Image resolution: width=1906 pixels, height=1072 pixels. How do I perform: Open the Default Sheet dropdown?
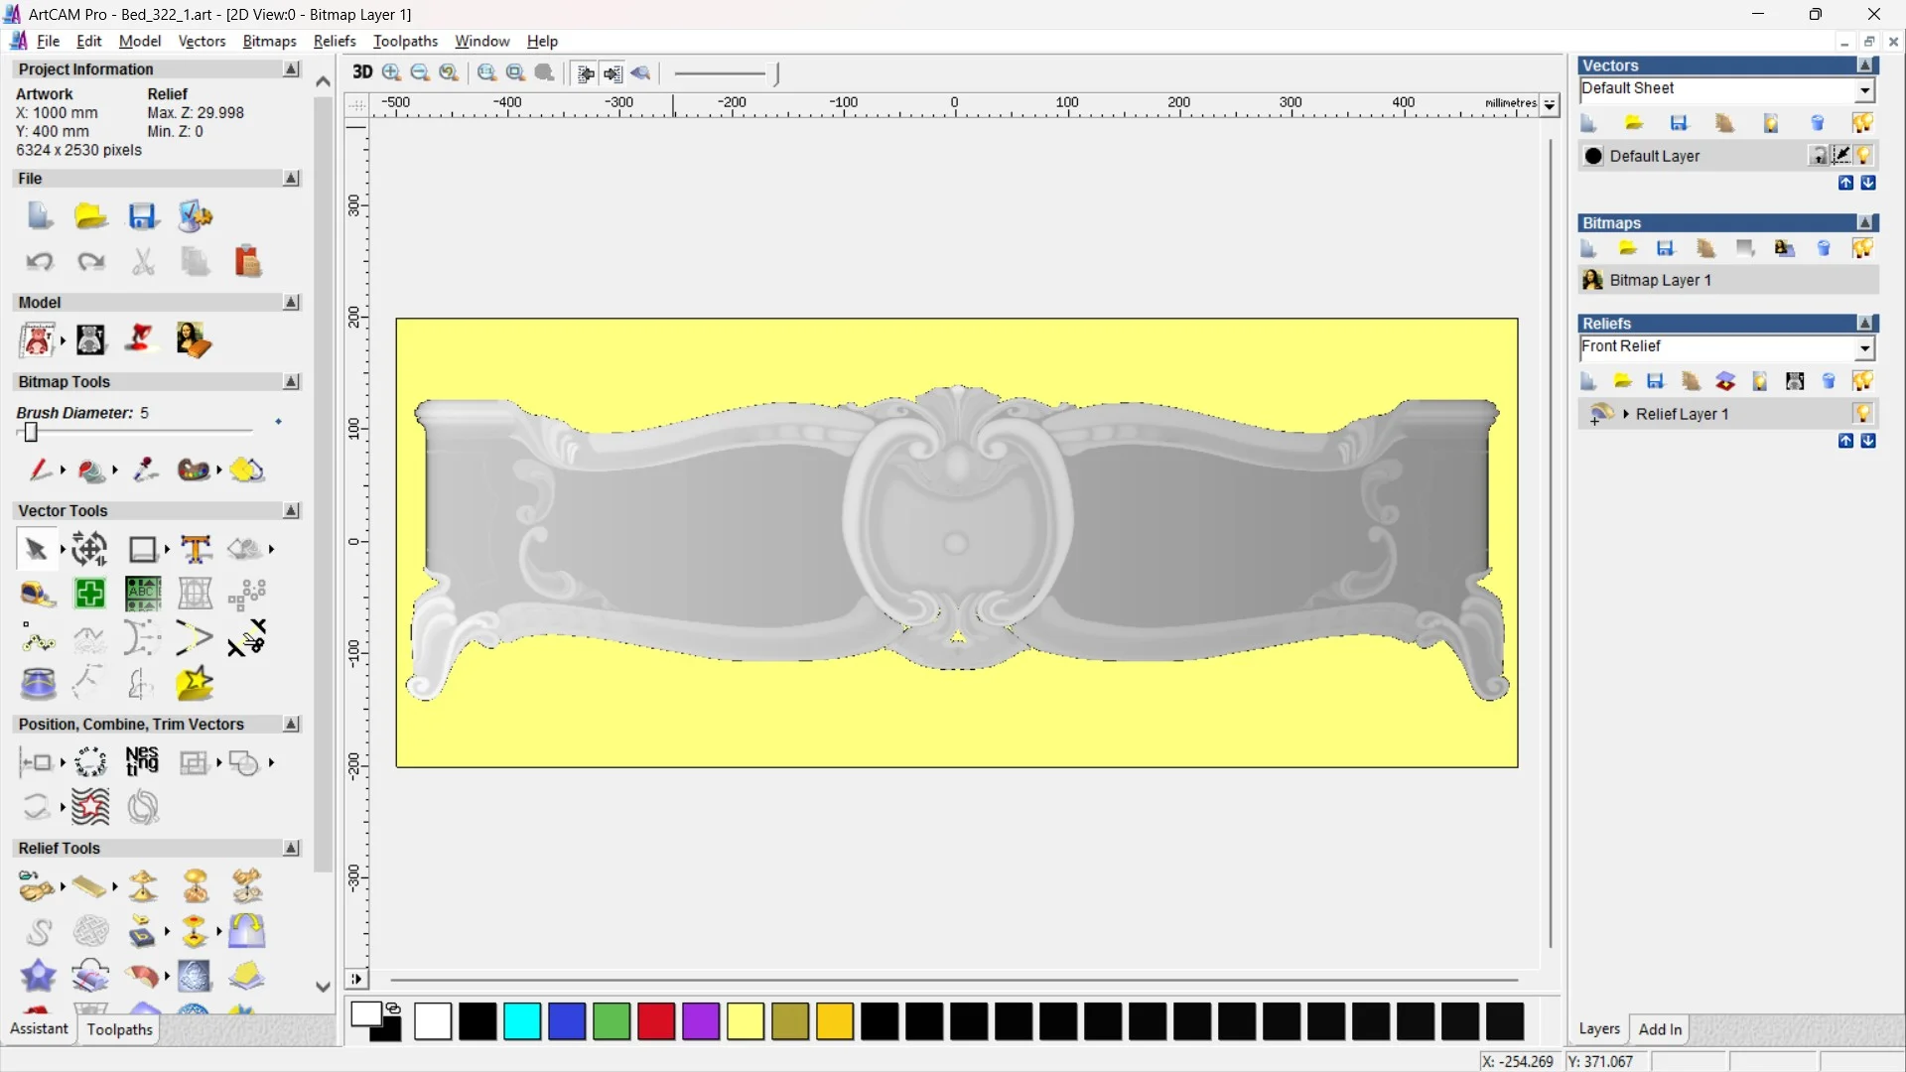click(x=1864, y=90)
